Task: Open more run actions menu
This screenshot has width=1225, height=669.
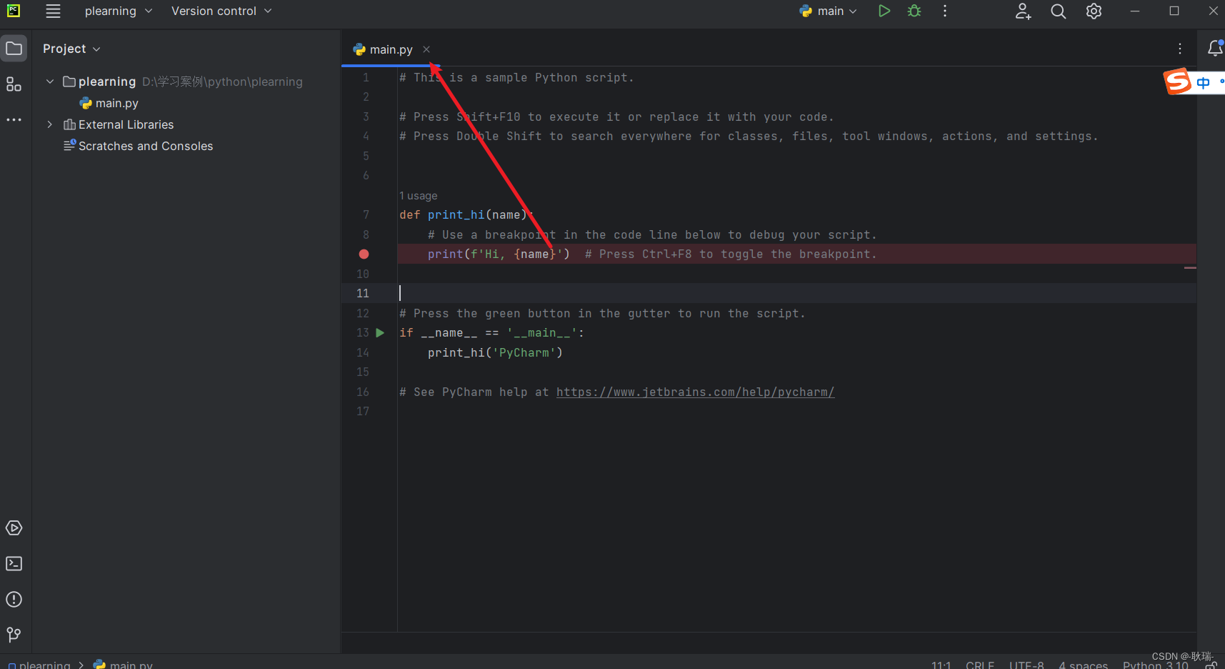Action: point(945,11)
